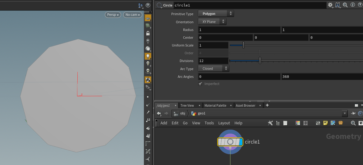Screen dimensions: 363x165
Task: Display primitive numbers icon
Action: pyautogui.click(x=148, y=136)
